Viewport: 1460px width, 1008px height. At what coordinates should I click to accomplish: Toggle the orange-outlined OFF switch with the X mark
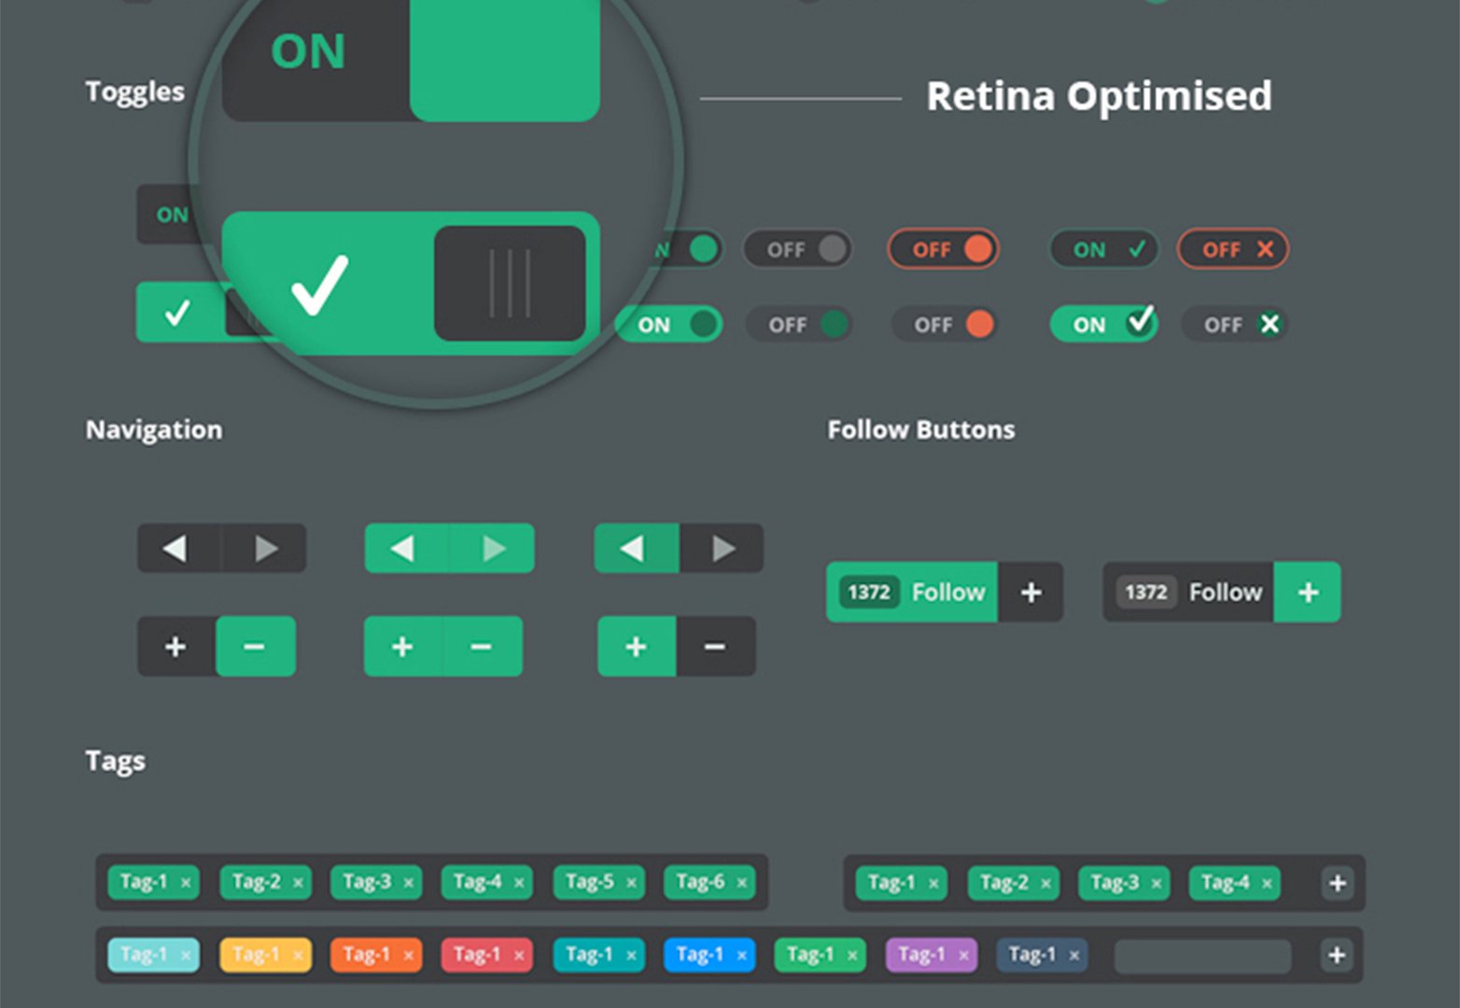coord(1233,249)
